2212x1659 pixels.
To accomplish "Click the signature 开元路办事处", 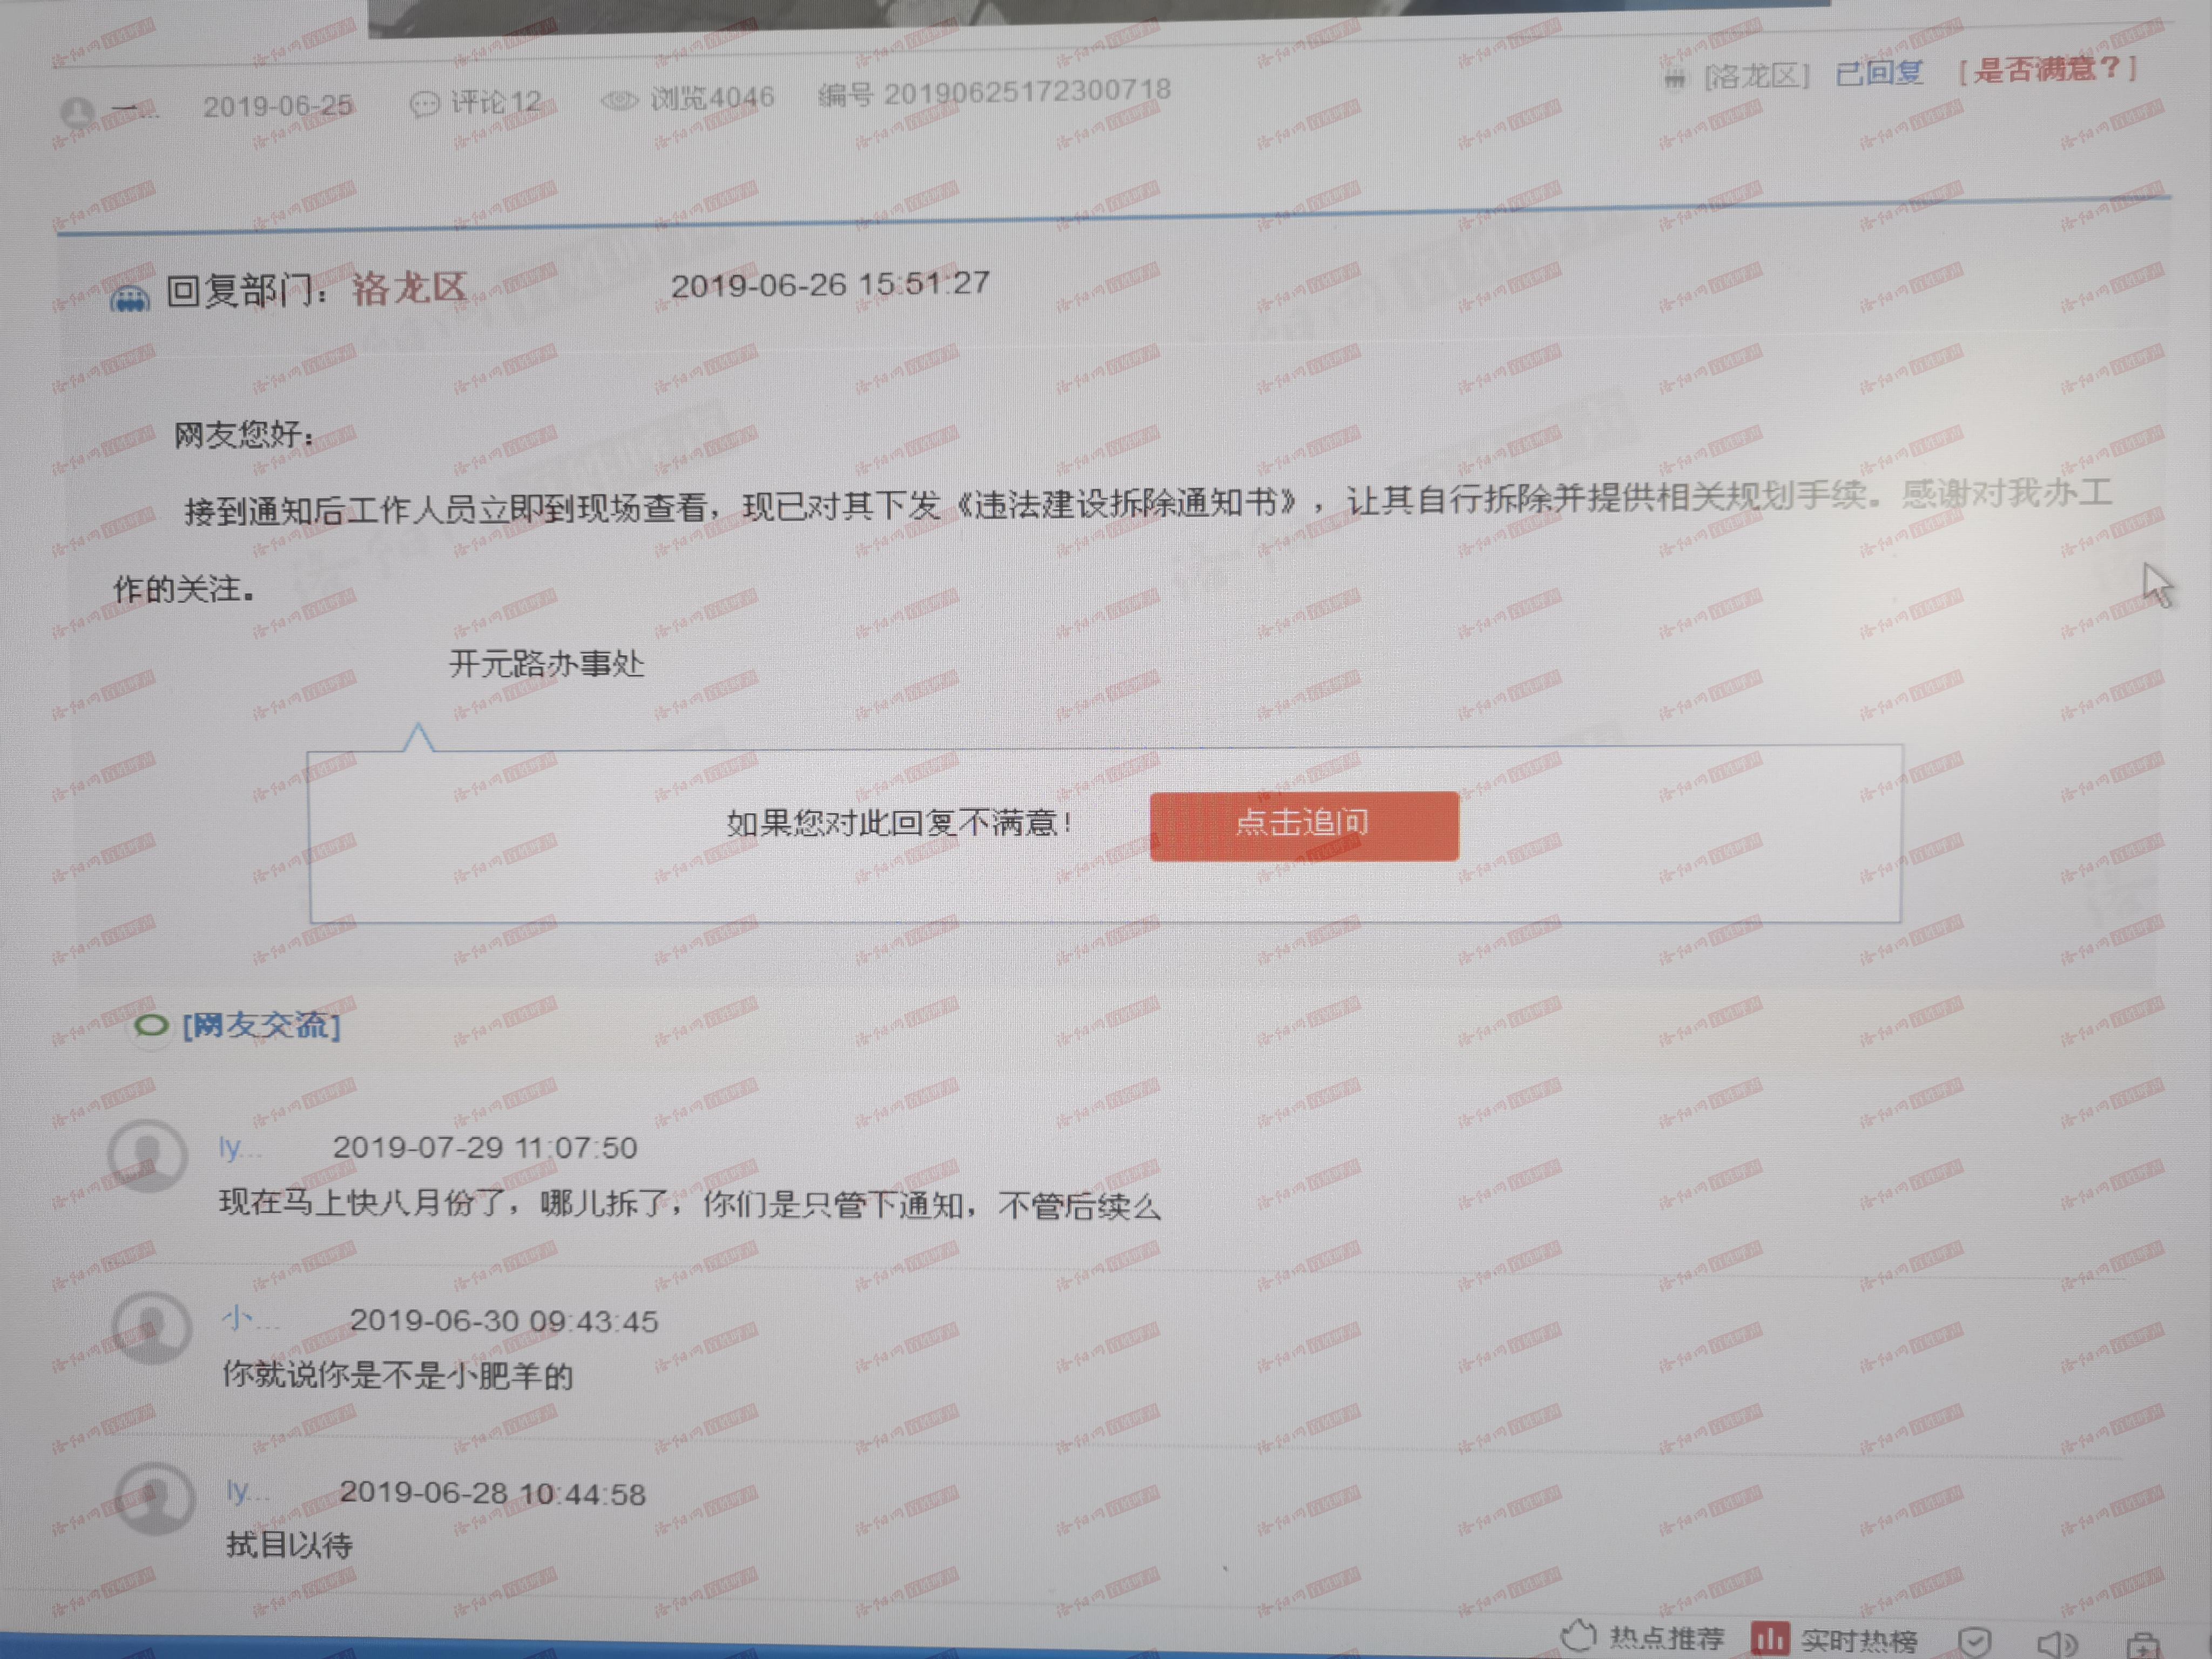I will pos(547,664).
